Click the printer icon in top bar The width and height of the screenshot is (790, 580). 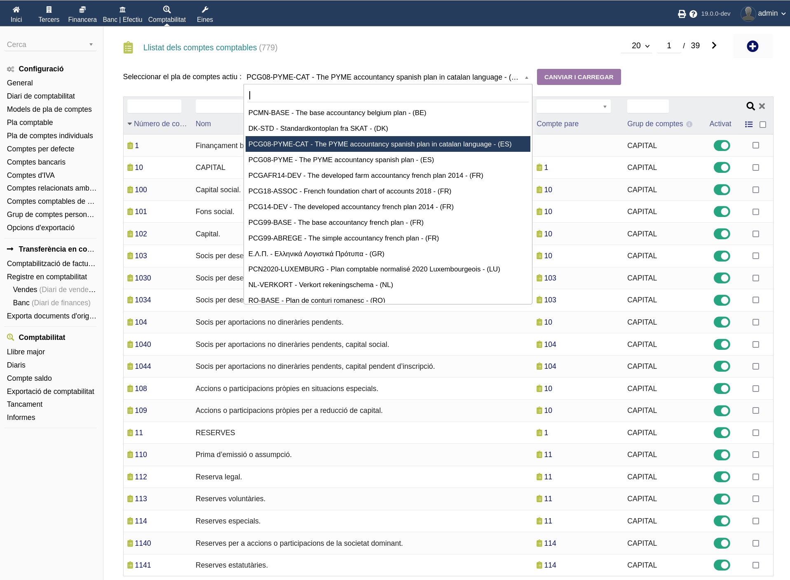682,14
